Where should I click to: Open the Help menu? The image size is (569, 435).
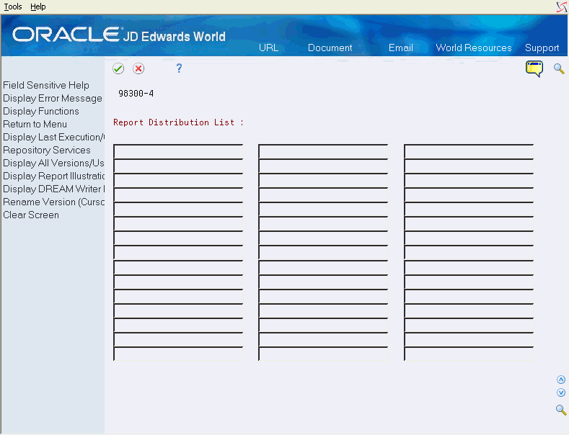point(38,6)
